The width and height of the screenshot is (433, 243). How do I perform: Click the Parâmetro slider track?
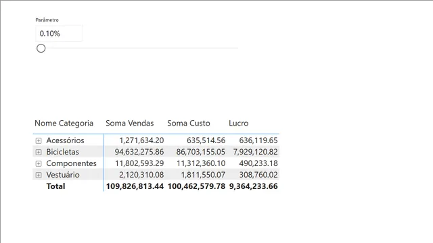(139, 48)
